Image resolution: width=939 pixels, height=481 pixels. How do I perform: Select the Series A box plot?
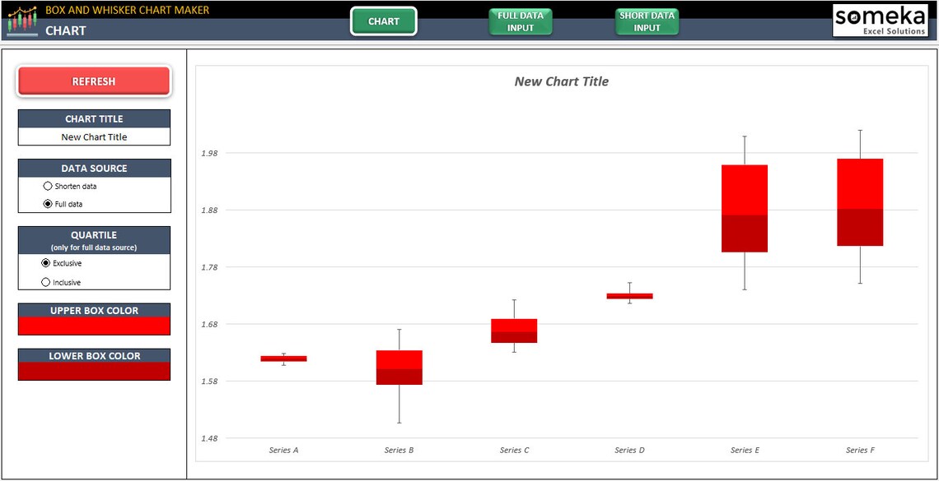pyautogui.click(x=283, y=358)
